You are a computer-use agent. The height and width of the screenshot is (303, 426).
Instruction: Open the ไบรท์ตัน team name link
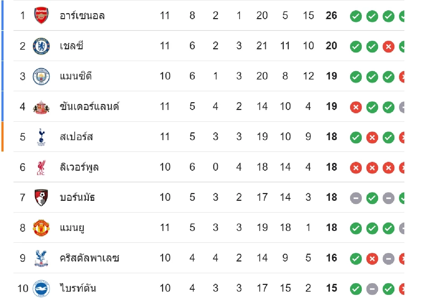[78, 288]
